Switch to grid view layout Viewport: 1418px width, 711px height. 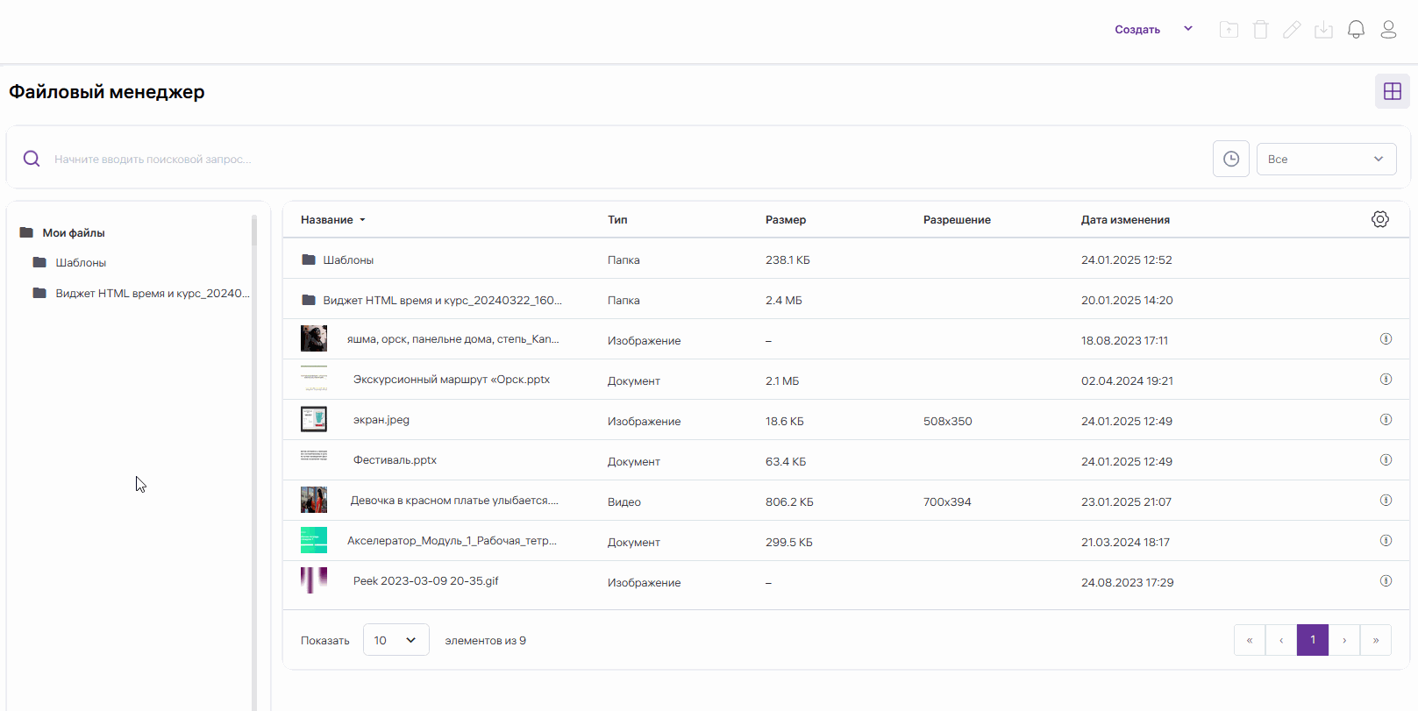1392,91
